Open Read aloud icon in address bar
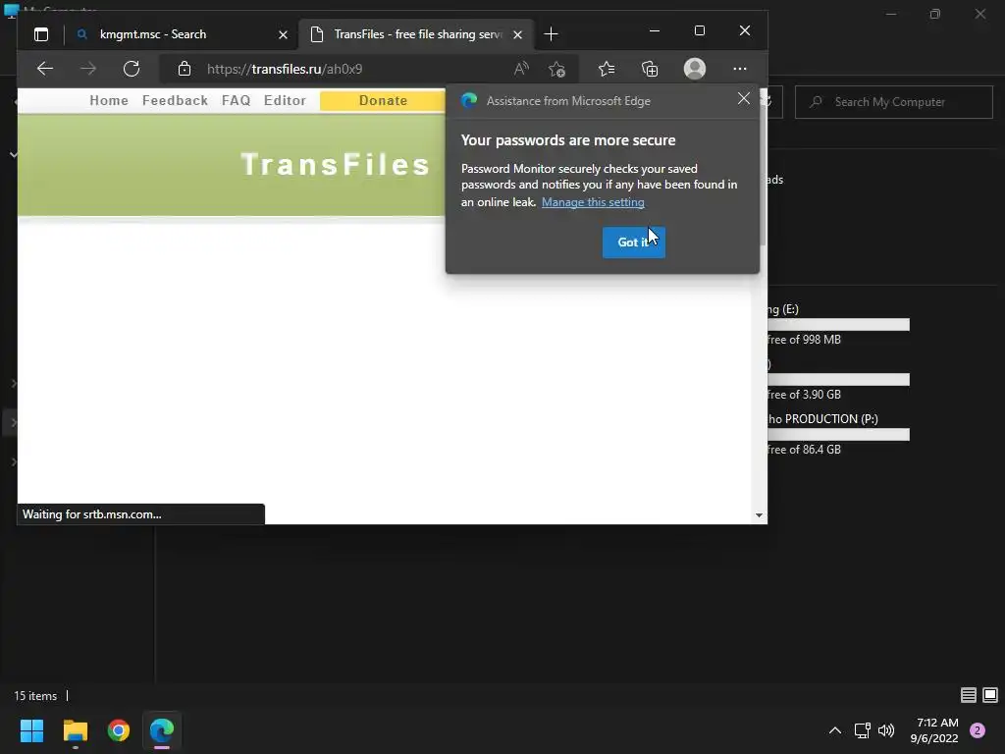The height and width of the screenshot is (754, 1005). pos(521,69)
